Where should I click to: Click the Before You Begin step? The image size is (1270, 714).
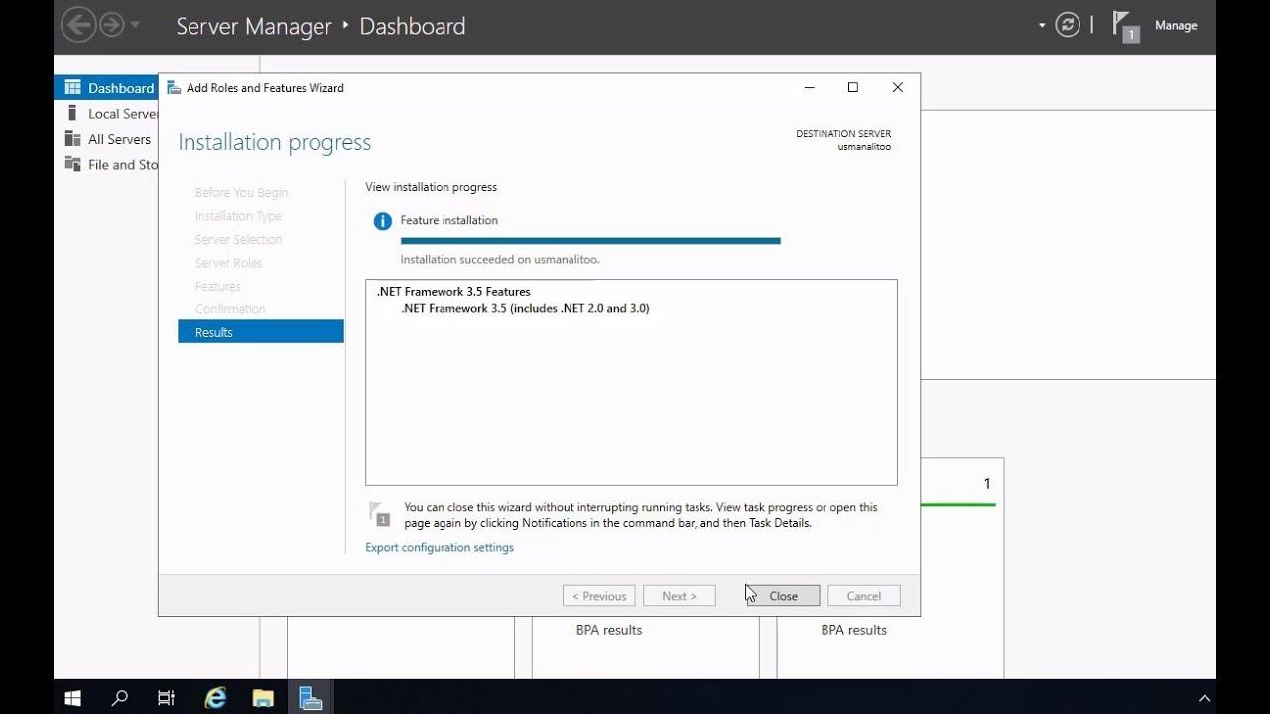click(x=241, y=193)
